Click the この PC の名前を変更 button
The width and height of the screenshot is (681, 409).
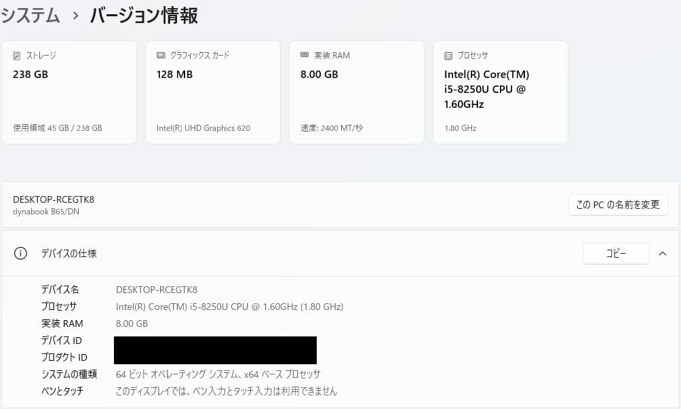617,204
